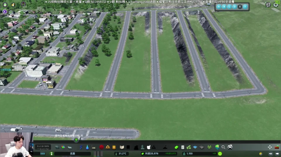Open the Electricity lightning bolt menu
The width and height of the screenshot is (281, 157).
(81, 147)
